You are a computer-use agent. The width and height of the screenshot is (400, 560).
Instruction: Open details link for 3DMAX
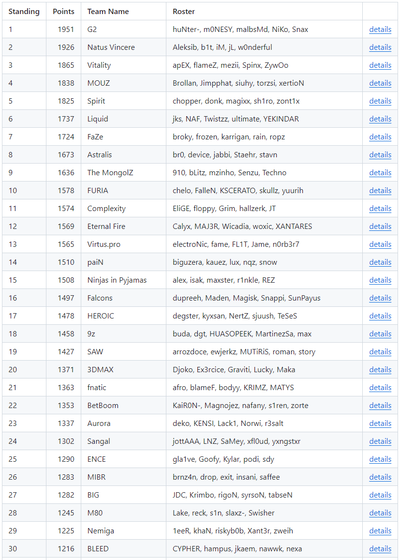click(x=380, y=370)
